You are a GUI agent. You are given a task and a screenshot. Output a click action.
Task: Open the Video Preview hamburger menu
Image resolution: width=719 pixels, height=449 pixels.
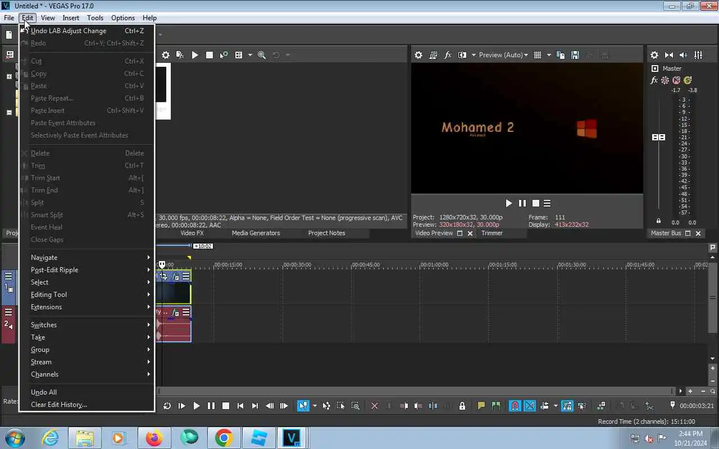547,203
